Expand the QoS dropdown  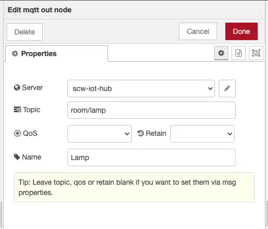click(99, 134)
